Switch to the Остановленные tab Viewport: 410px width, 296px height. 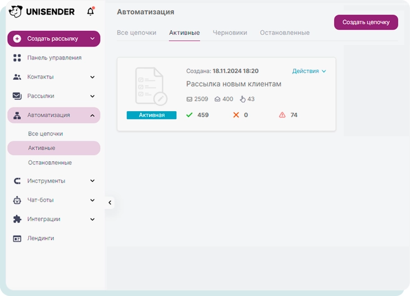[x=285, y=33]
